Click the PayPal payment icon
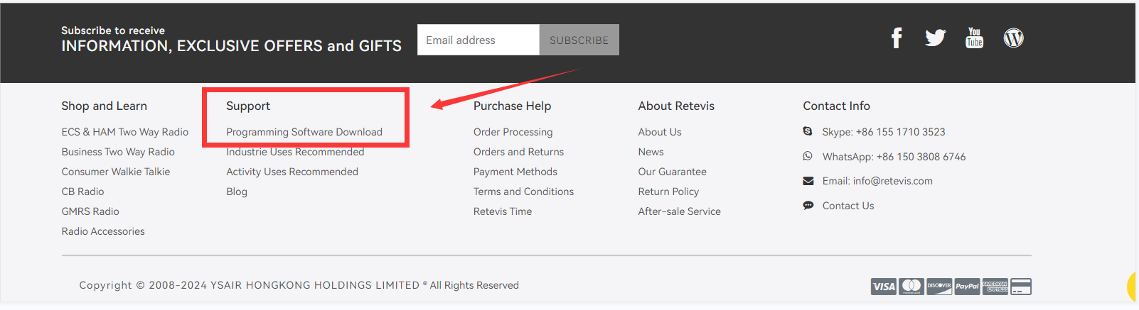 pos(967,287)
